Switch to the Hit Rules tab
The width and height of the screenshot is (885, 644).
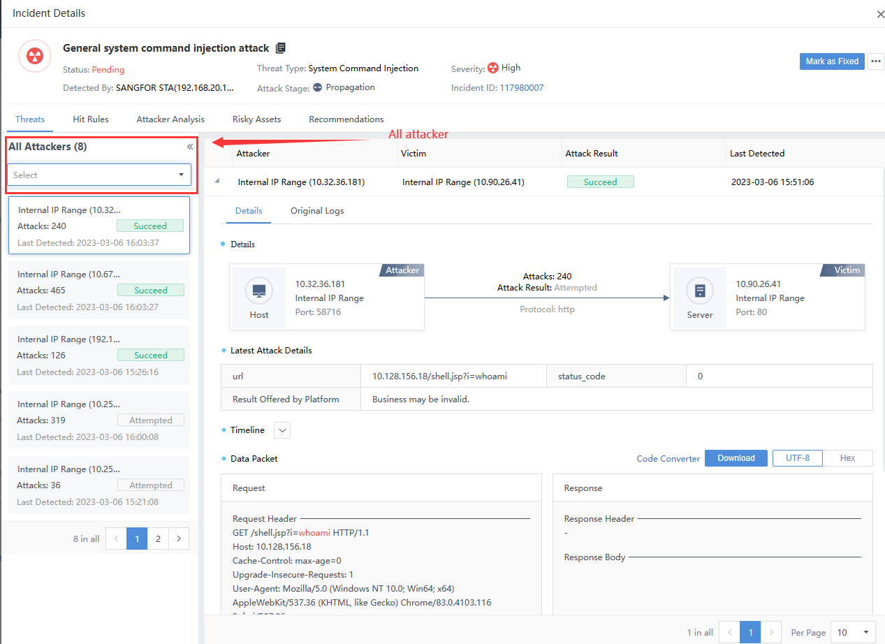(91, 119)
